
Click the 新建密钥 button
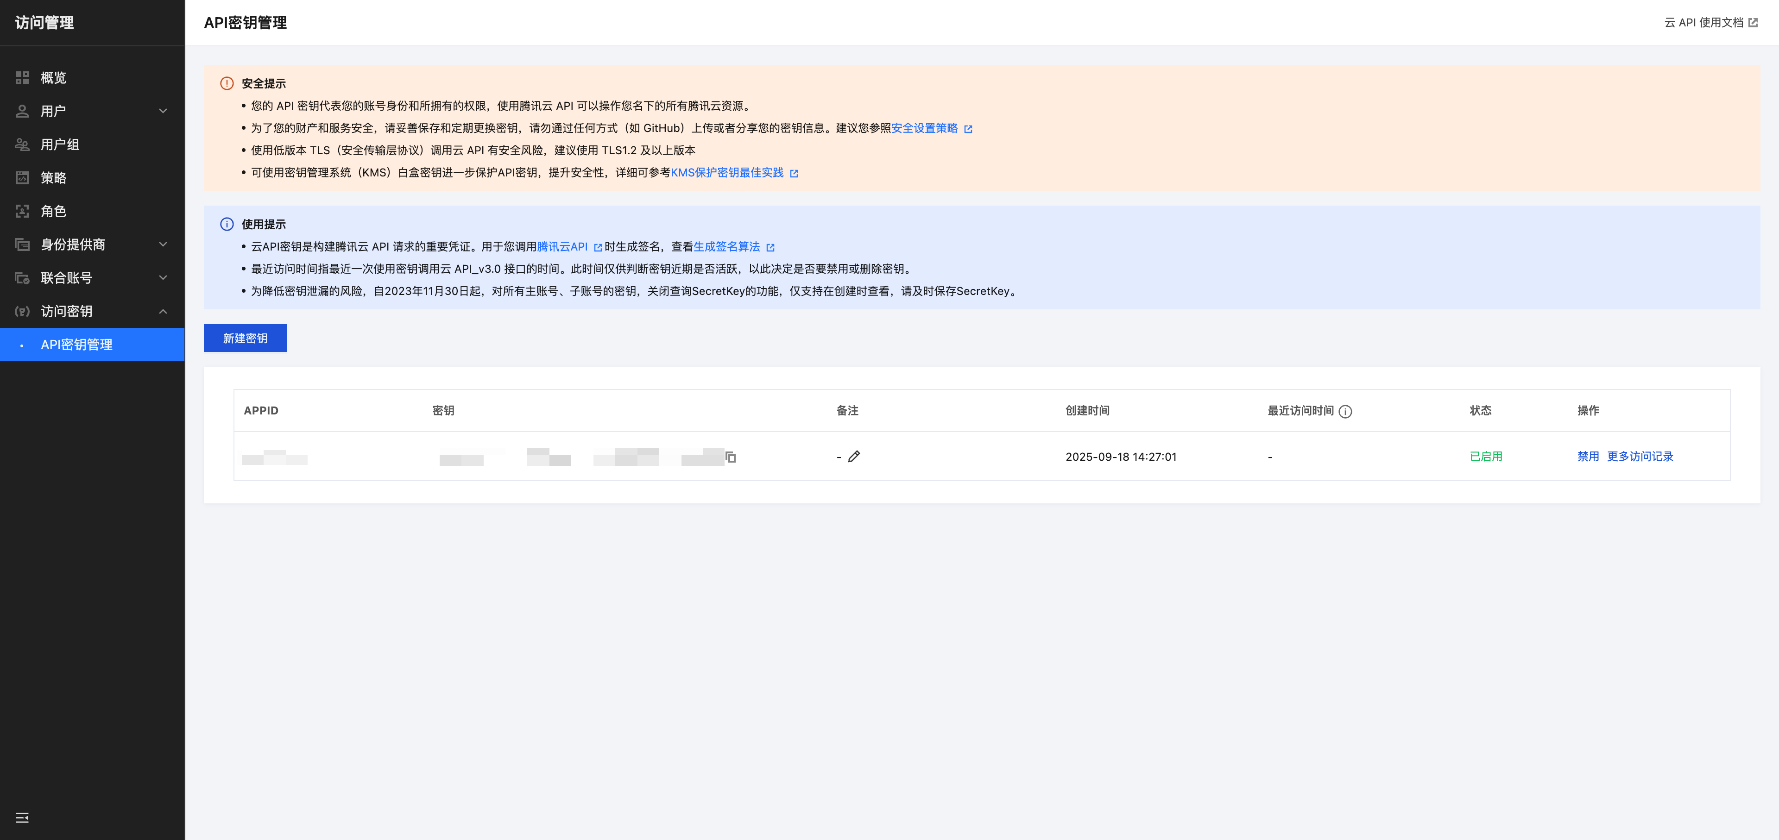(x=245, y=338)
